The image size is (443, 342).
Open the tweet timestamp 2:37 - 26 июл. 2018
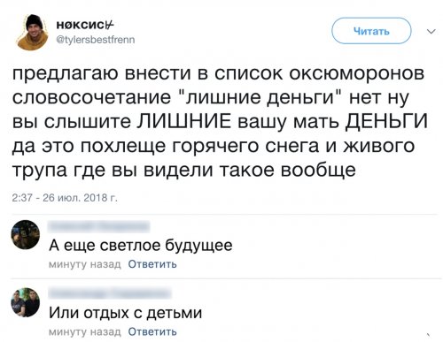pyautogui.click(x=65, y=198)
